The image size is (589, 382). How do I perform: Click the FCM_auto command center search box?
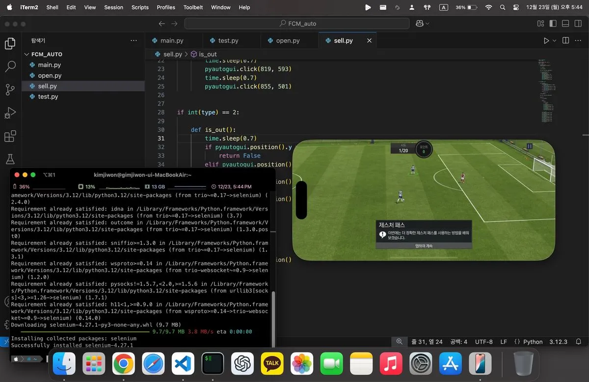coord(297,24)
